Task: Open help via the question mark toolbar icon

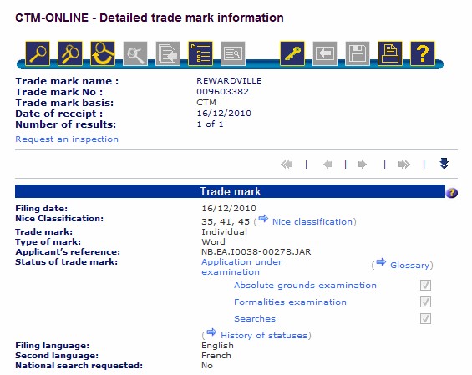Action: 423,54
